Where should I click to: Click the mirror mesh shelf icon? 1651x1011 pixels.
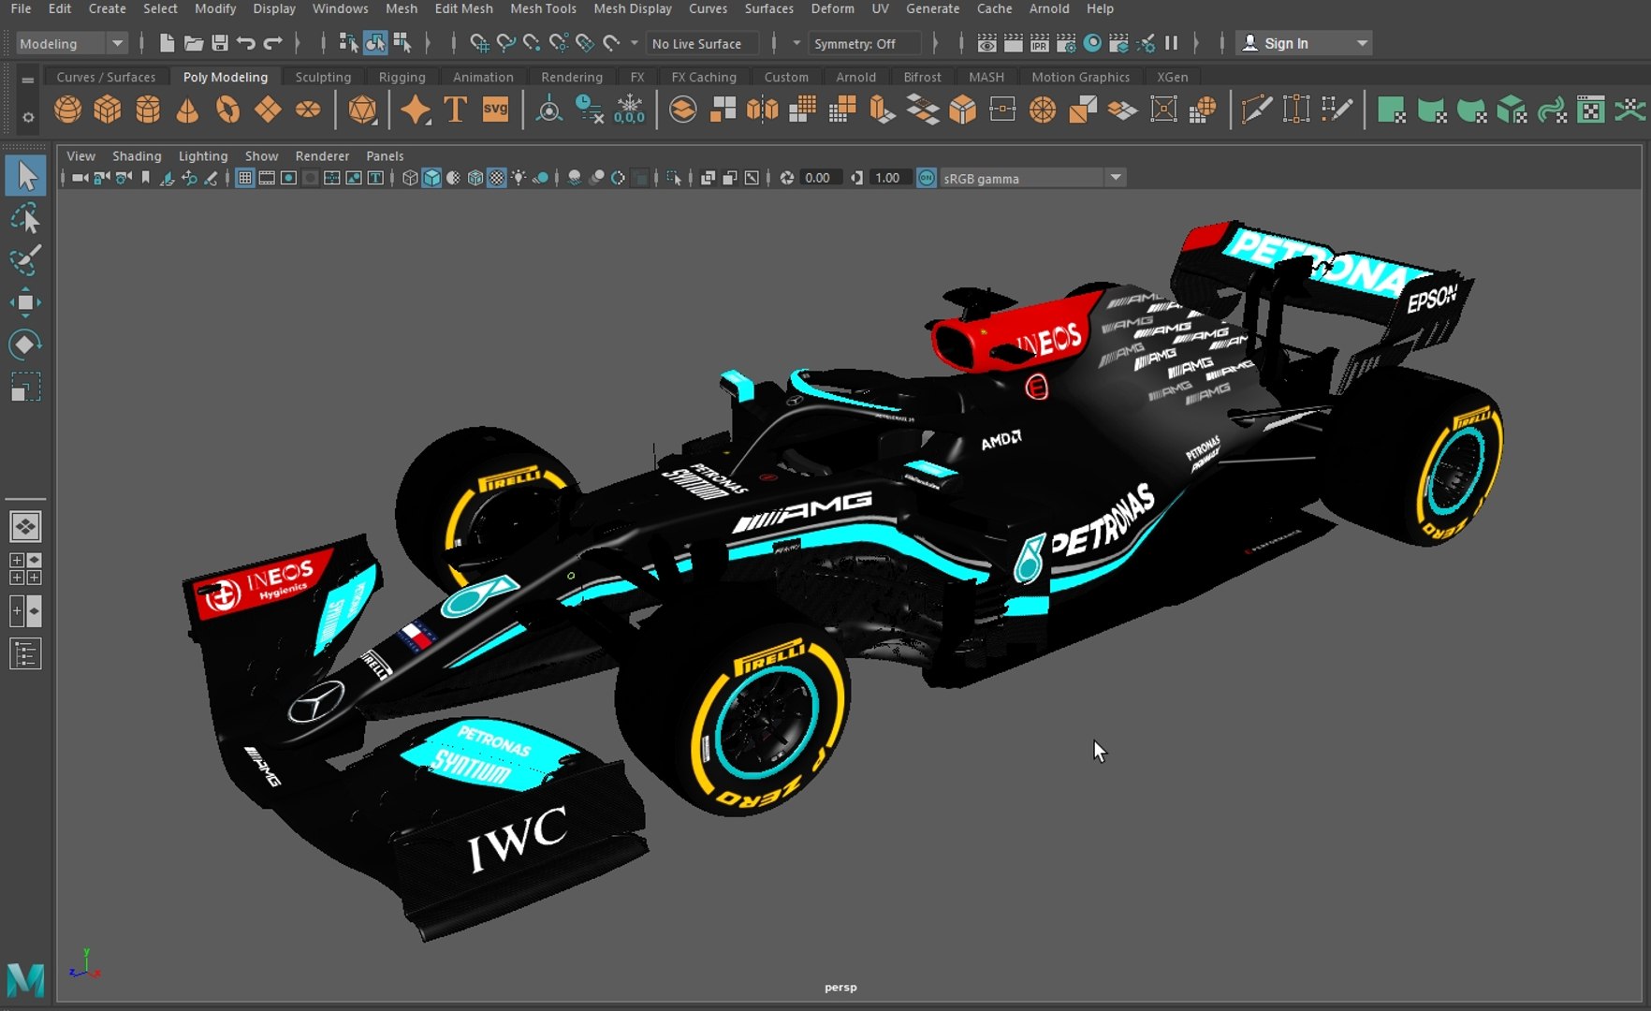pos(762,110)
